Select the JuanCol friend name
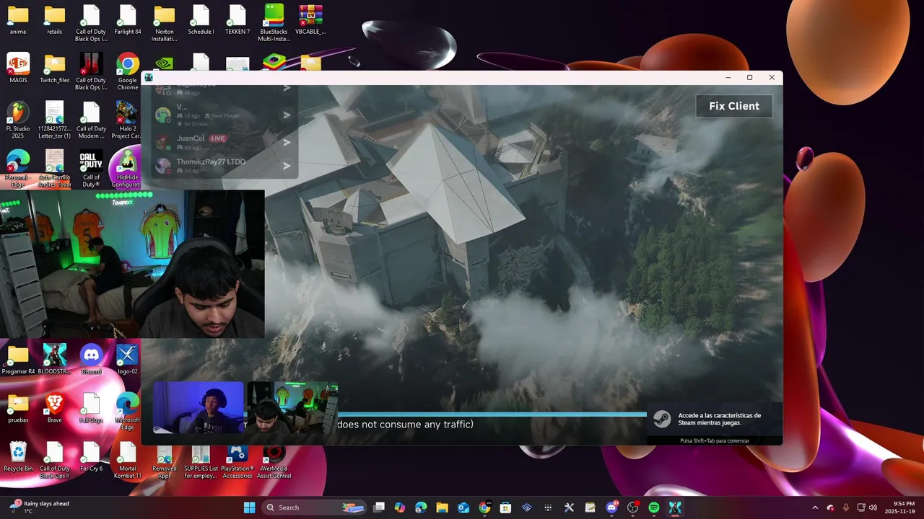 click(191, 138)
